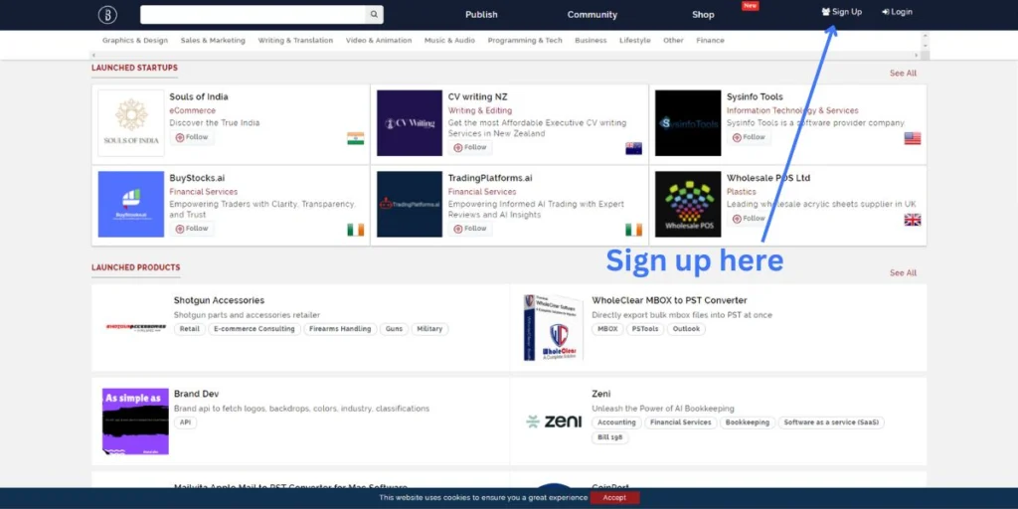1018x509 pixels.
Task: Select the PSTools tag
Action: [x=645, y=329]
